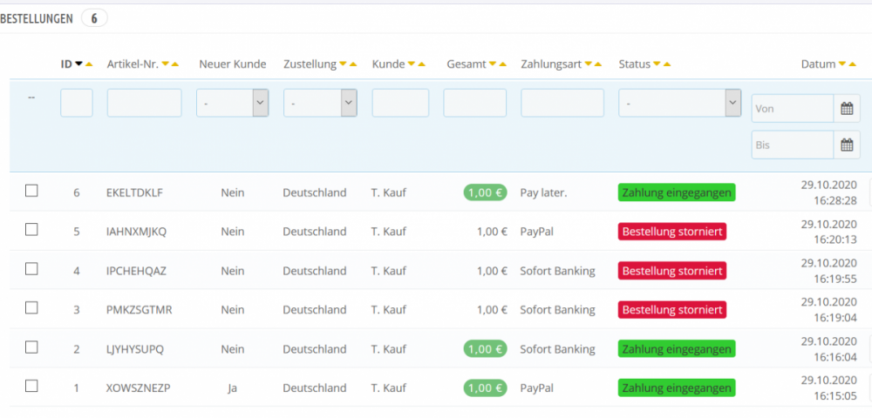Screen dimensions: 872x418
Task: Open order reference PMKZSGTMR
Action: click(139, 310)
